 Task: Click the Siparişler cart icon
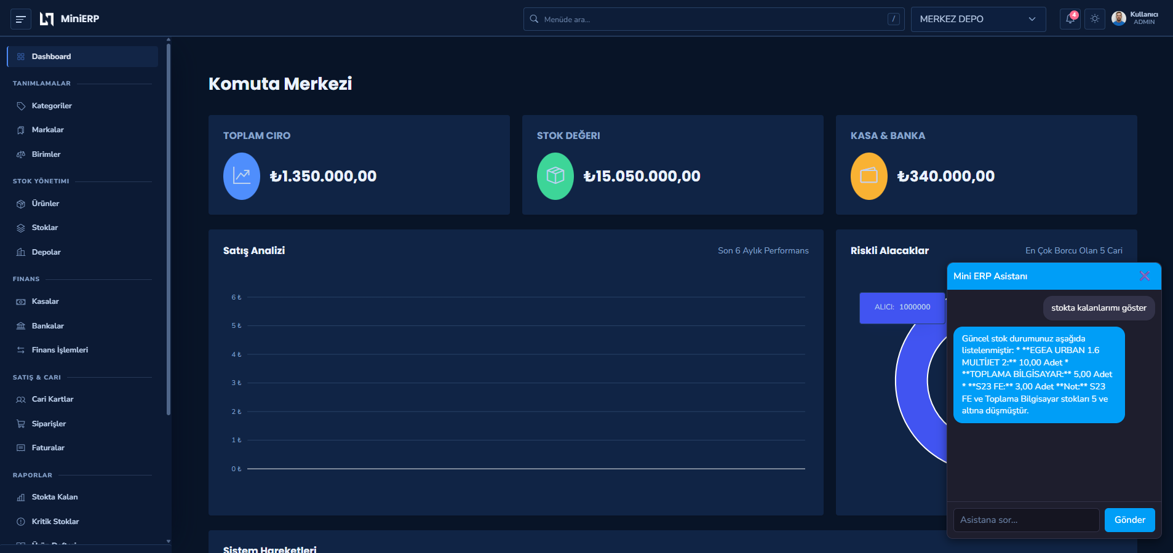point(21,424)
